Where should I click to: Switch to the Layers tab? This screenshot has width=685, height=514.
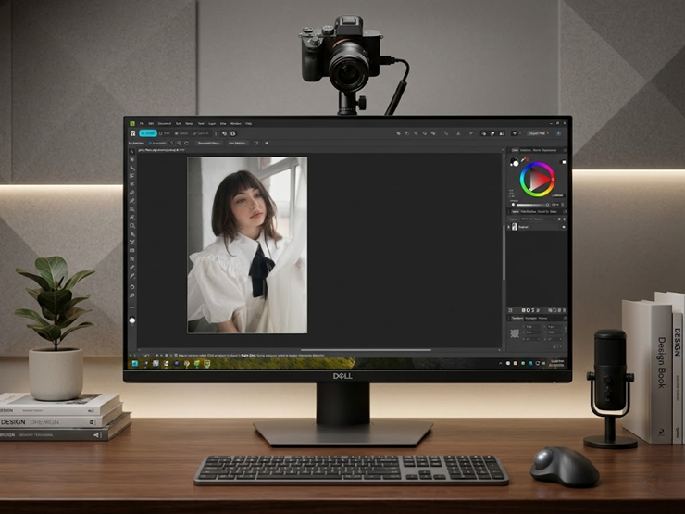pos(516,211)
